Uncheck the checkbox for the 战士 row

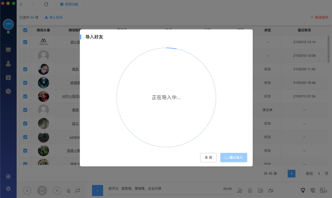pos(25,123)
